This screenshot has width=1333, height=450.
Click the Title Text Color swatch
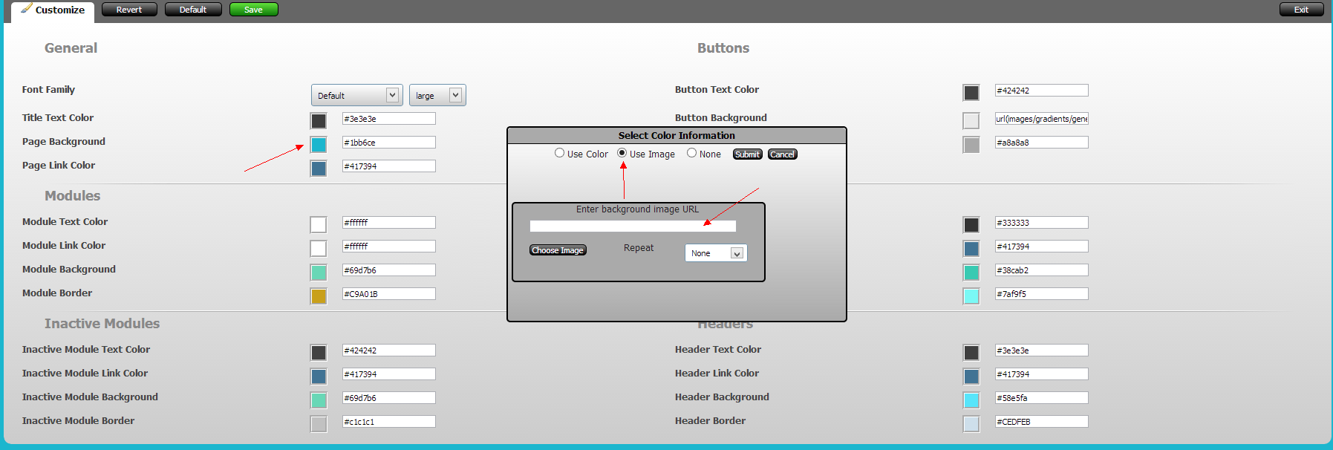point(319,121)
